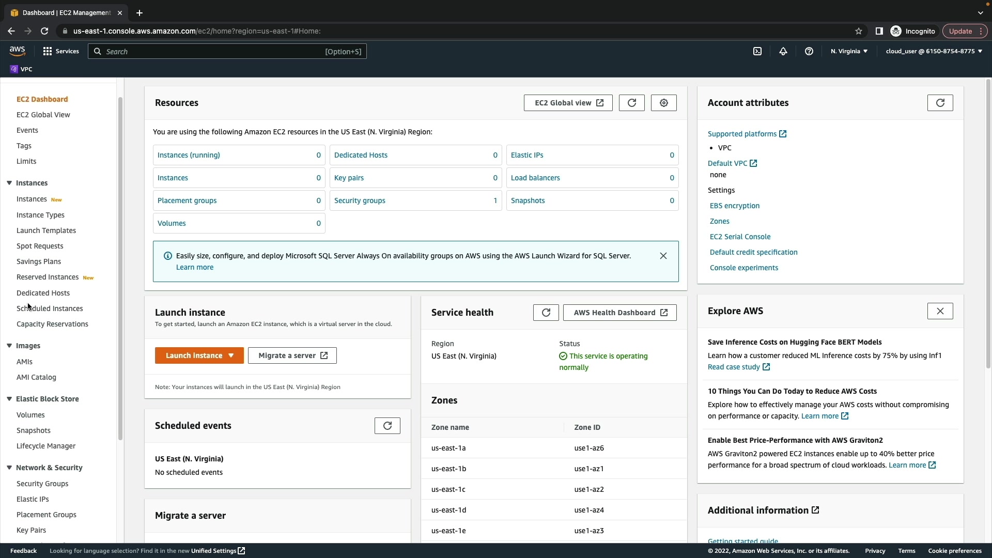This screenshot has height=558, width=992.
Task: Open the N. Virginia region dropdown
Action: pos(849,51)
